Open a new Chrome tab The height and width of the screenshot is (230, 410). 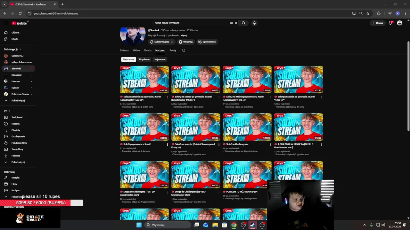click(x=62, y=4)
